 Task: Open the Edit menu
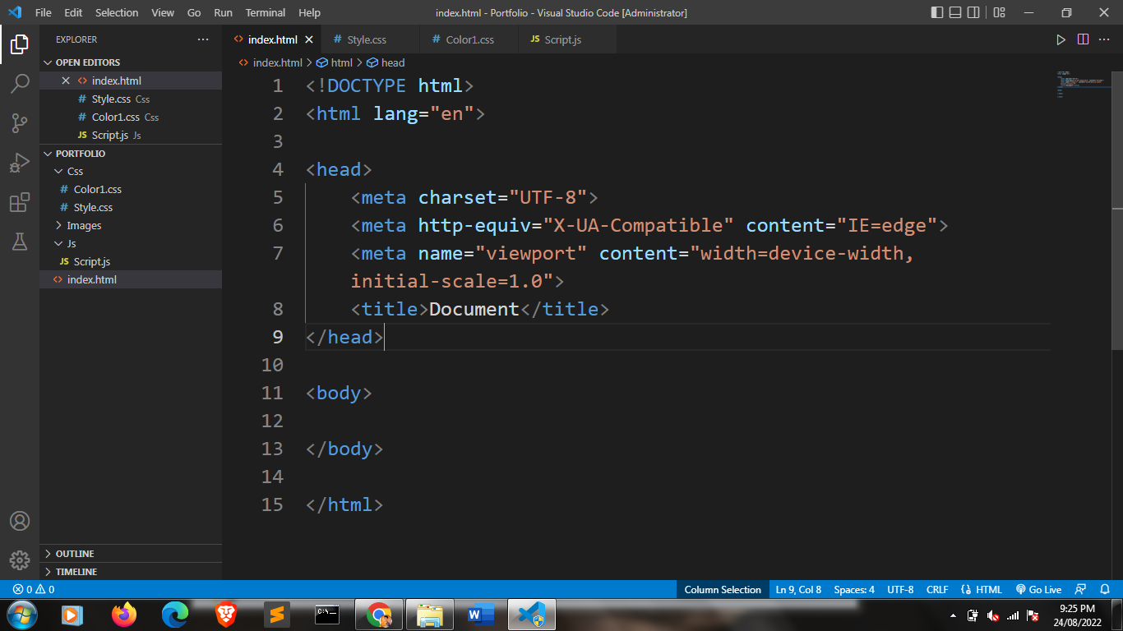pyautogui.click(x=73, y=12)
